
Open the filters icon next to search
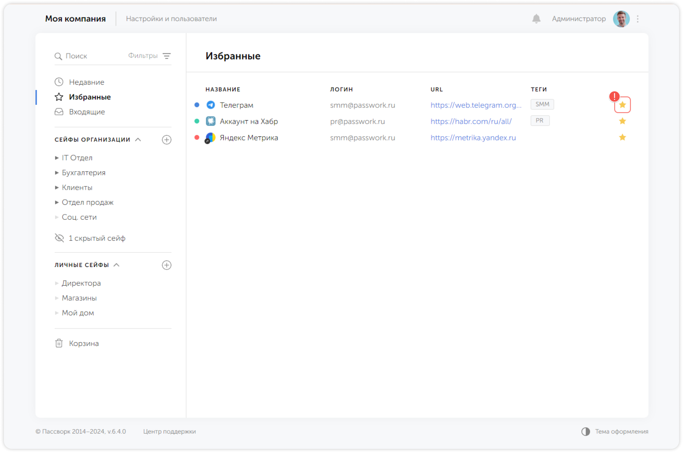tap(167, 56)
